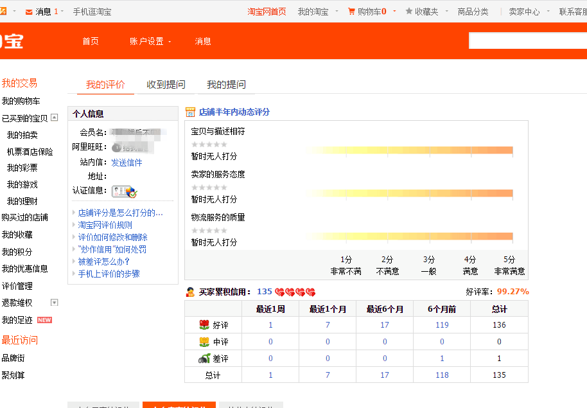The image size is (587, 408).
Task: Expand the 我的淘宝 dropdown arrow
Action: pyautogui.click(x=337, y=11)
